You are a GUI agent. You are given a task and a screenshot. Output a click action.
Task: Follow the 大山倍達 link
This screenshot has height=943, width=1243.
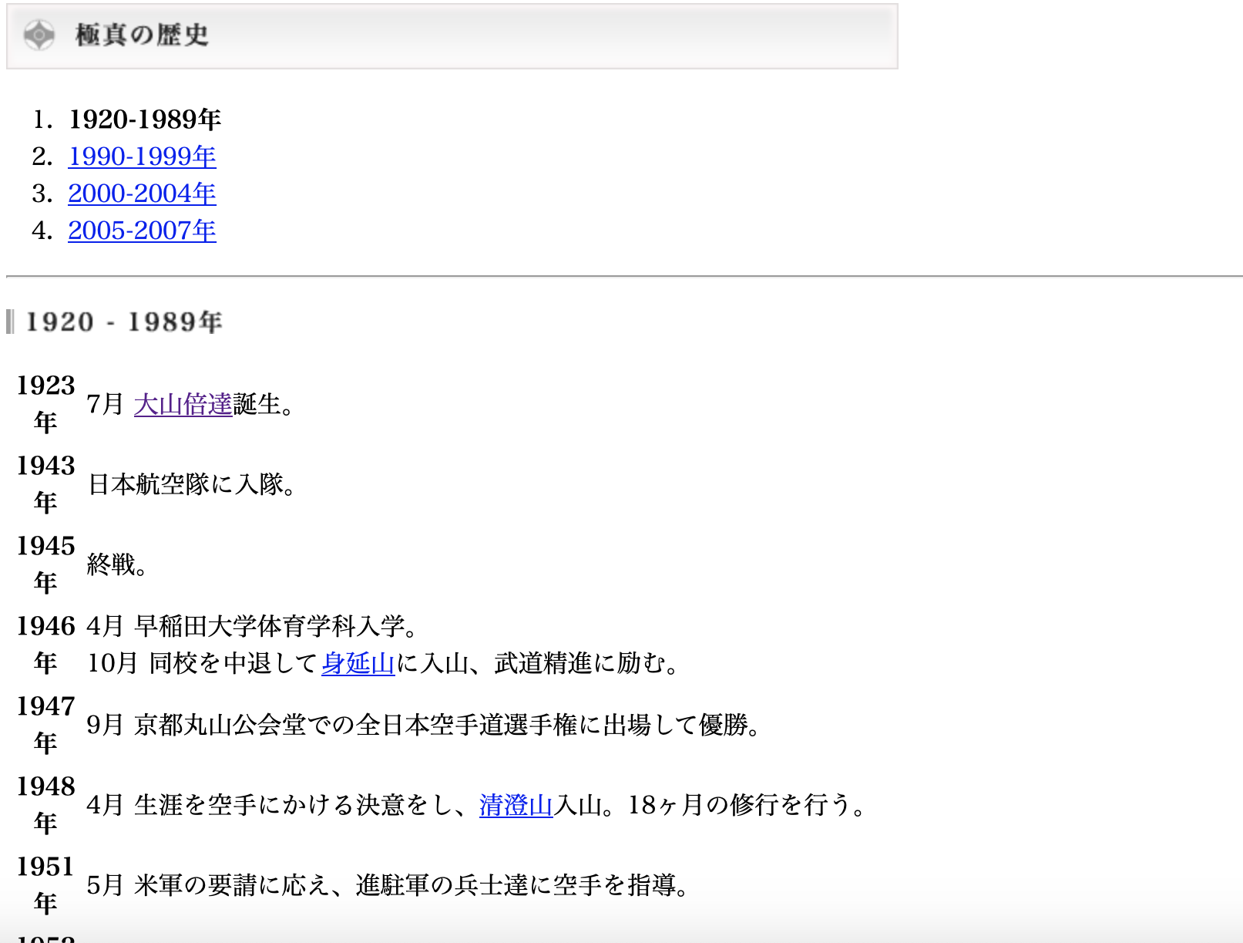coord(183,404)
